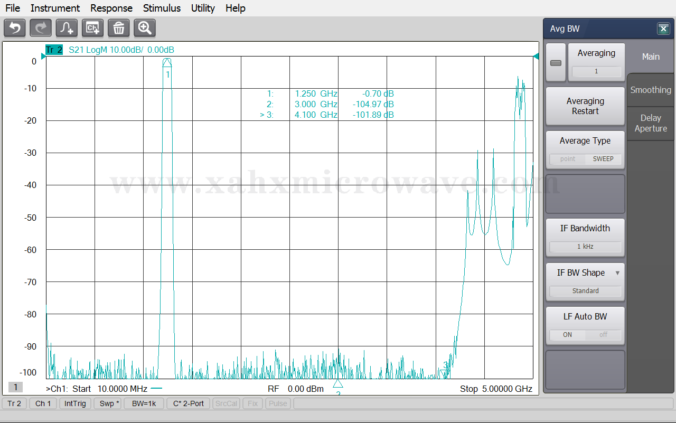
Task: Edit the IF Bandwidth 1 kHz field
Action: pyautogui.click(x=585, y=247)
